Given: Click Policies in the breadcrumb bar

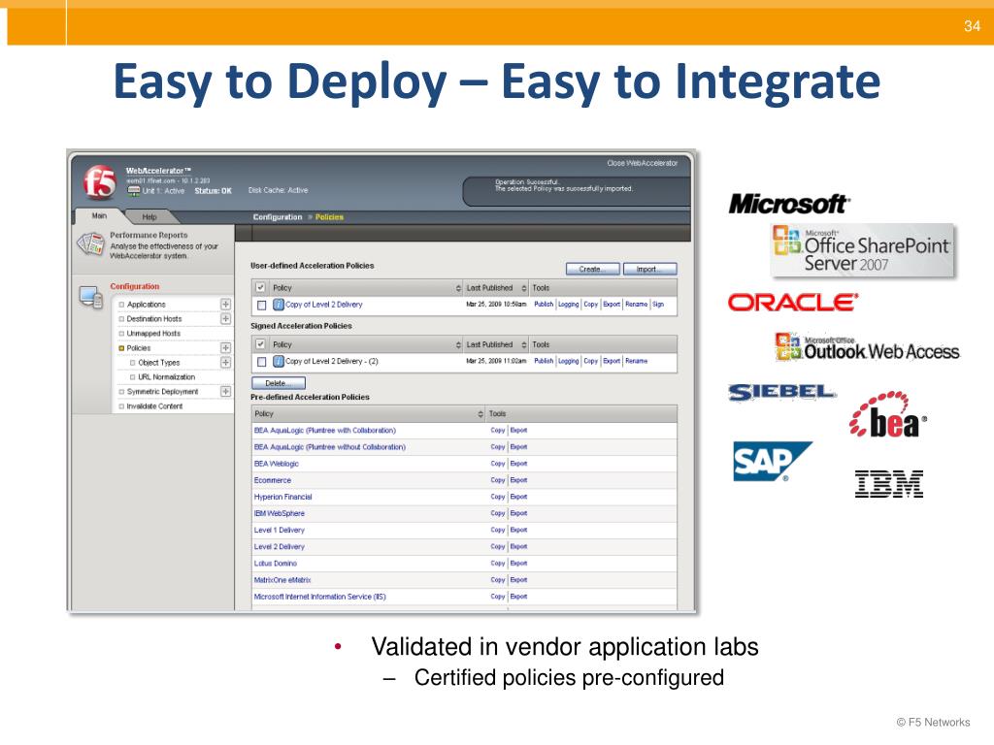Looking at the screenshot, I should coord(329,216).
